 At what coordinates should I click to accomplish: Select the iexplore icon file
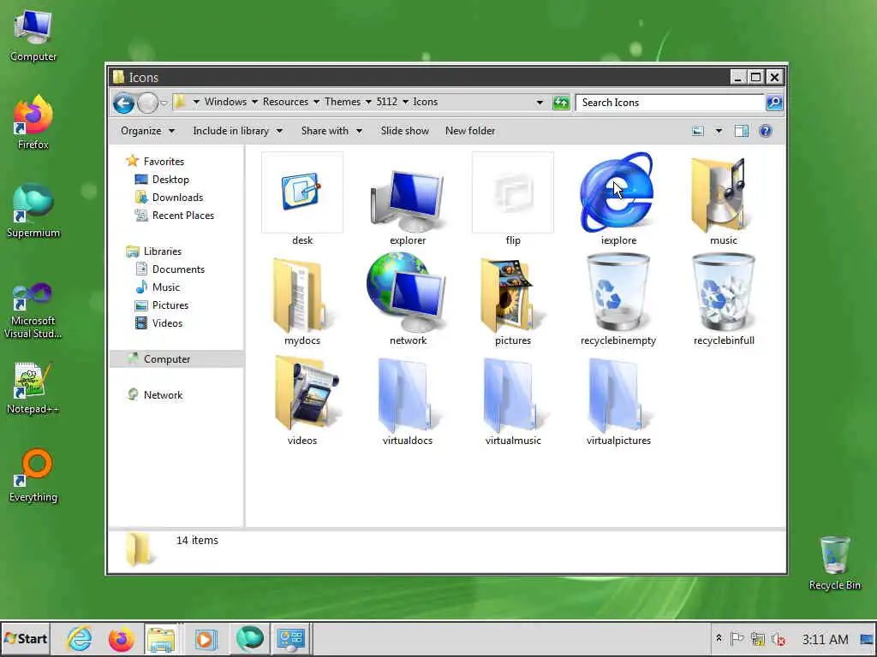(x=617, y=192)
